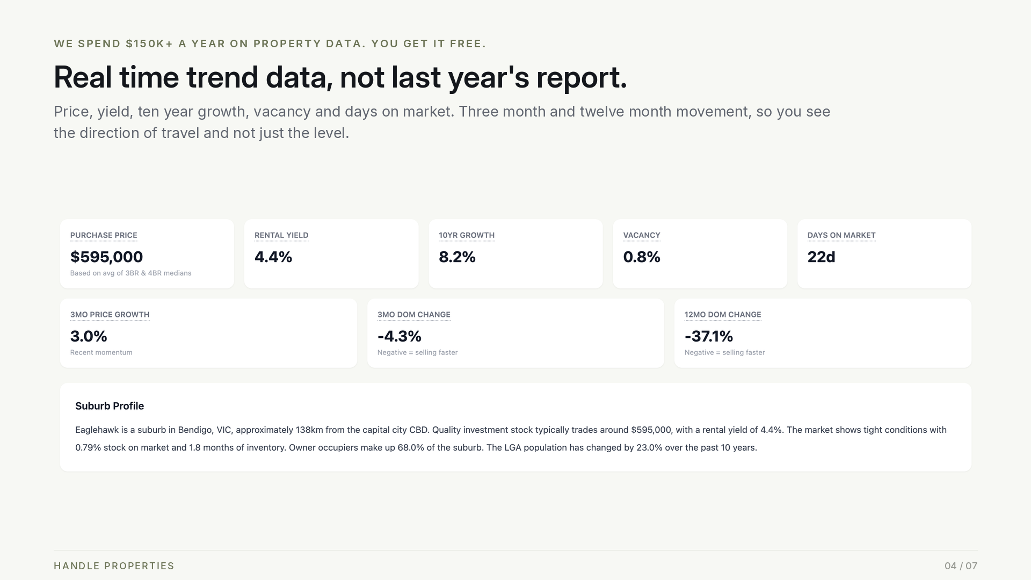Click the VACANCY label
Screen dimensions: 1031x580
[642, 235]
